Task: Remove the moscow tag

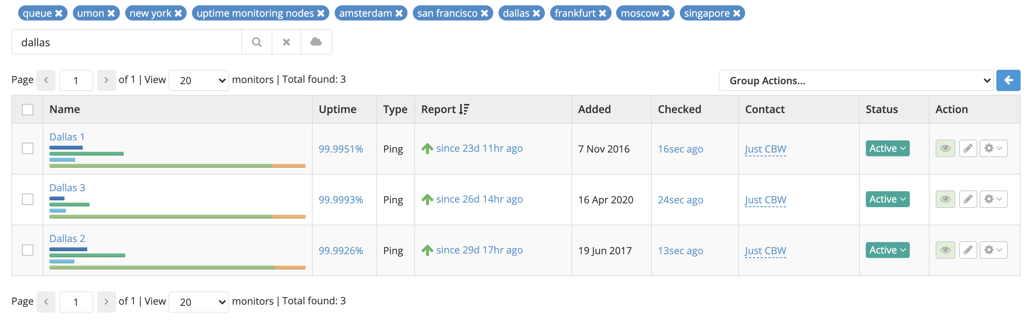Action: pos(666,13)
